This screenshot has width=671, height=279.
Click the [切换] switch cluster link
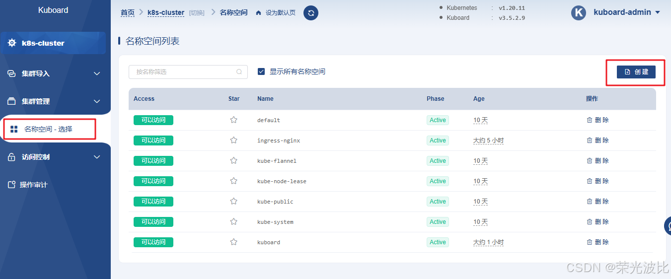197,13
